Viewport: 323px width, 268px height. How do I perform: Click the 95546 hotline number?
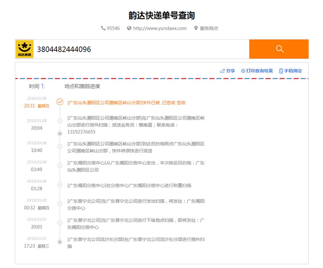[x=113, y=28]
